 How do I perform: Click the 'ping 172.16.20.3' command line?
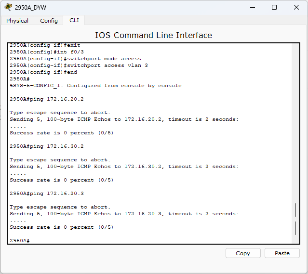point(47,194)
